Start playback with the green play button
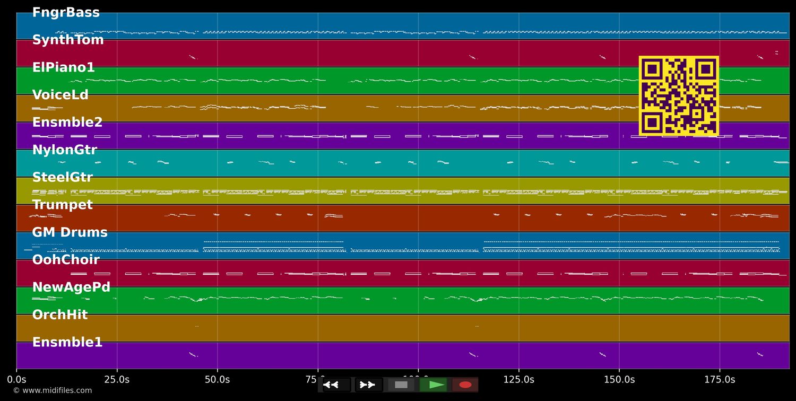 point(434,385)
